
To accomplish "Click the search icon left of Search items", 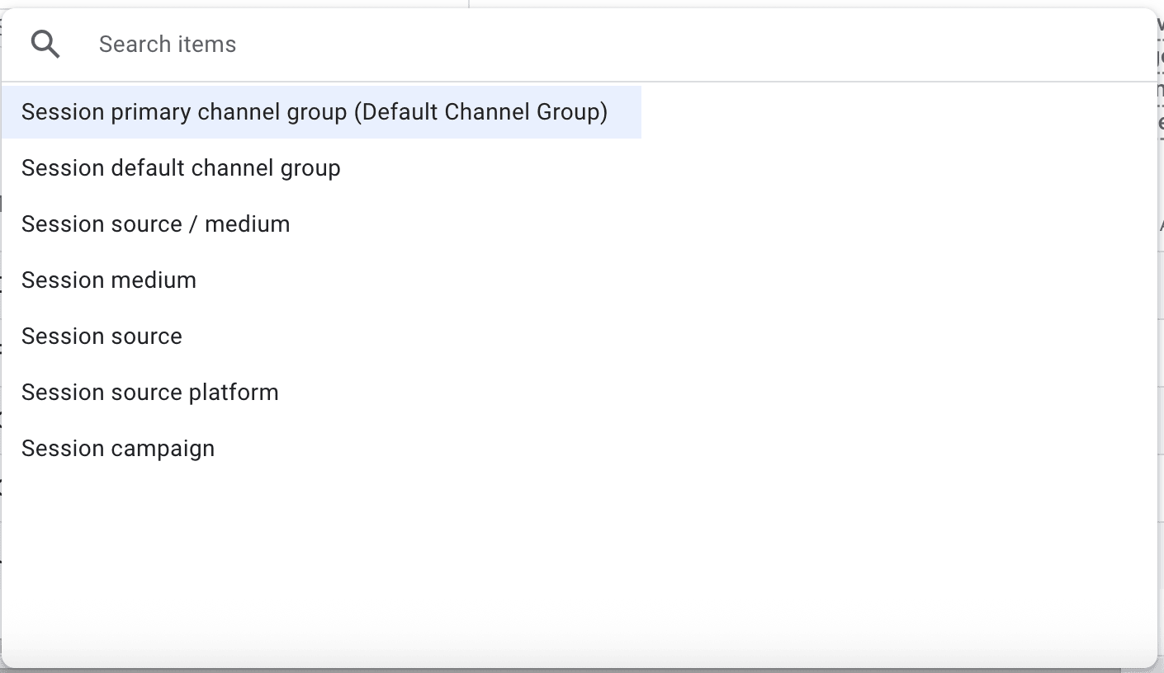I will coord(45,44).
